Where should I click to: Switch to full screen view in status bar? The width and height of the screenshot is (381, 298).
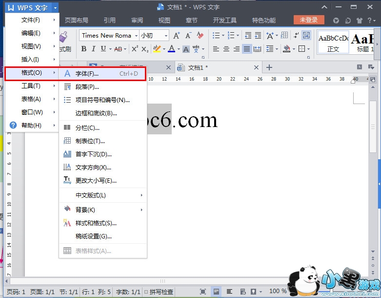pos(203,292)
